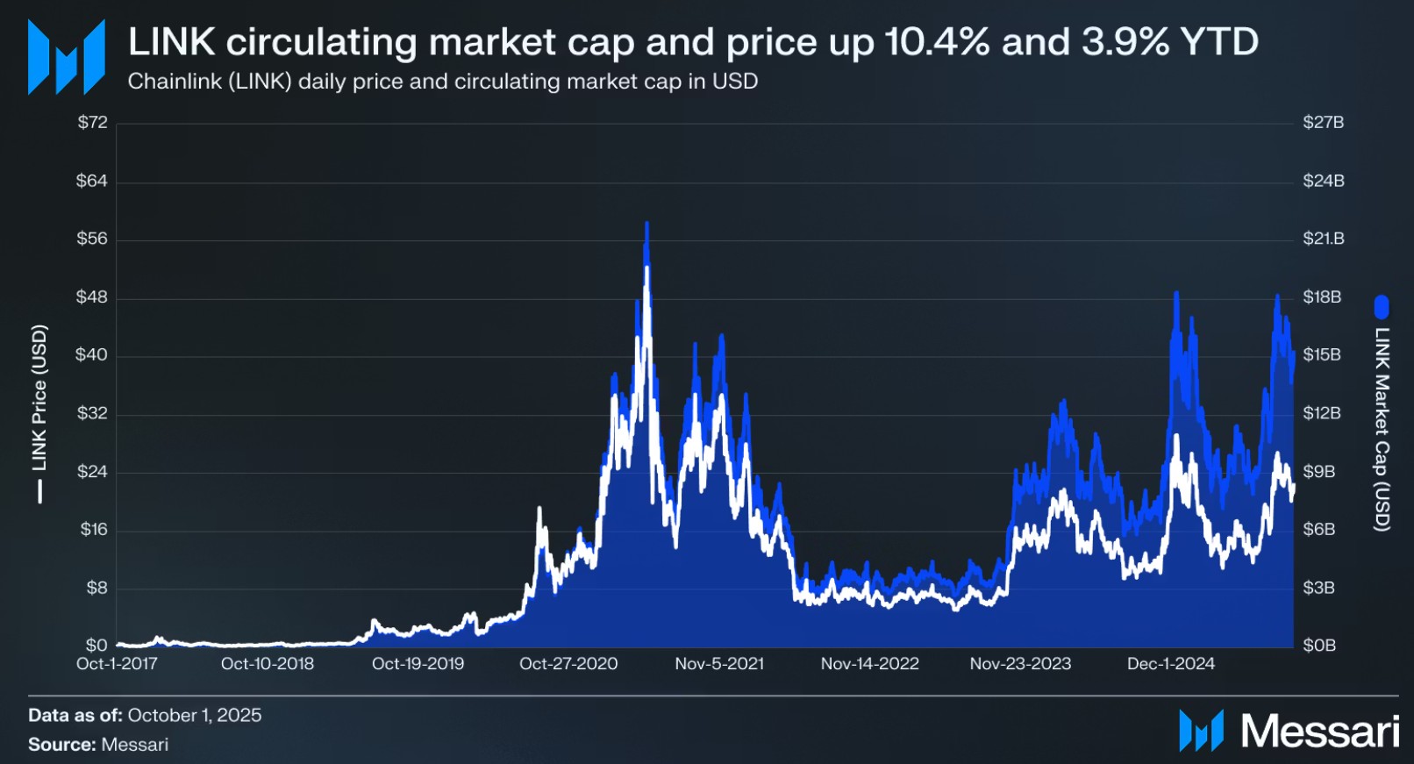Click the Oct-1-2017 date label

[x=117, y=664]
